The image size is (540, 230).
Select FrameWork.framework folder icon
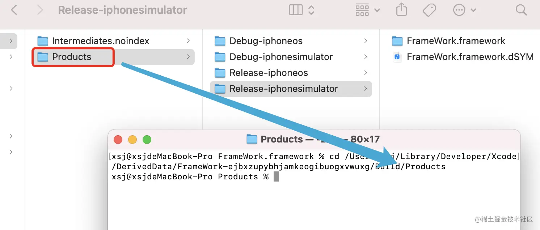tap(397, 41)
